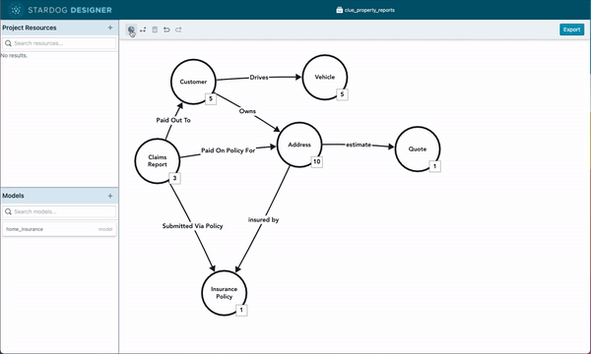Select the Customer class node
Screen dimensions: 591x354
193,82
